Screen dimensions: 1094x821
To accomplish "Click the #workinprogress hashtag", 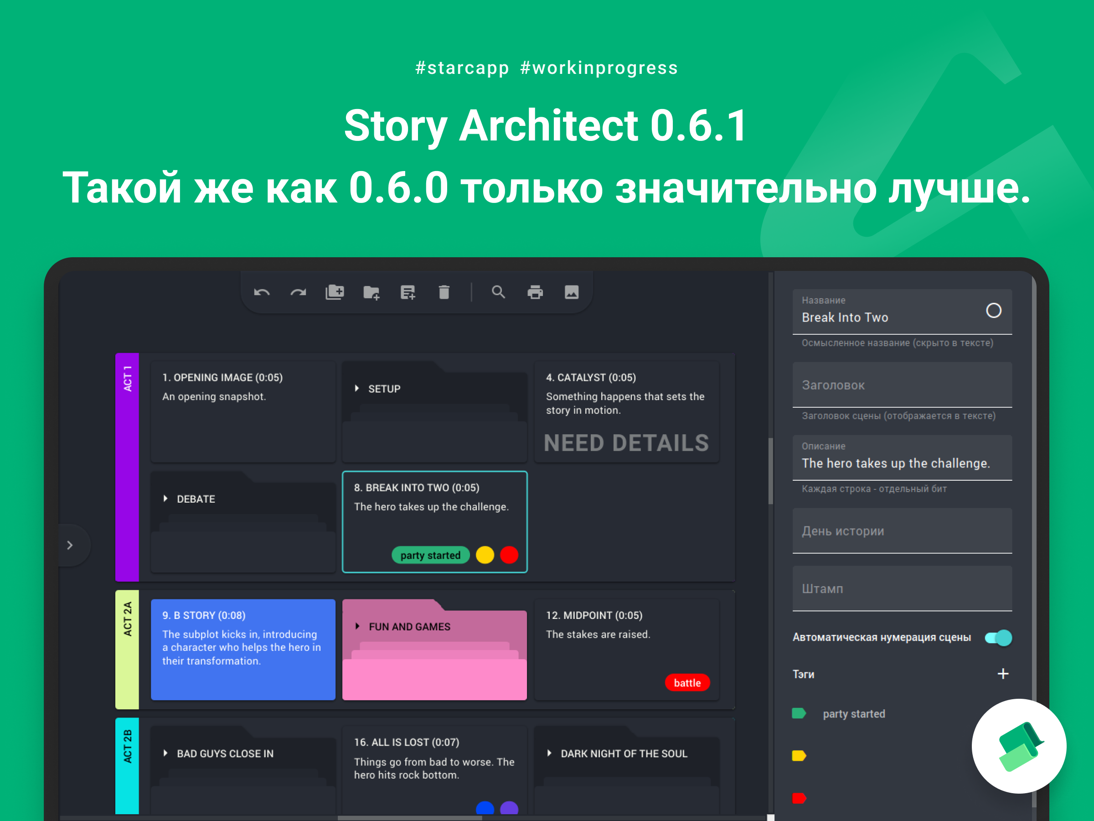I will (x=599, y=68).
